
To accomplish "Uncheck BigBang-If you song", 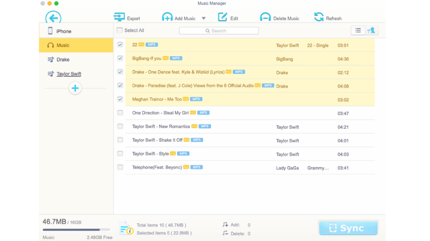I will [x=120, y=58].
